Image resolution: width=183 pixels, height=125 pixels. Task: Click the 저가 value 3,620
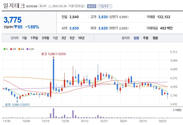[x=103, y=28]
